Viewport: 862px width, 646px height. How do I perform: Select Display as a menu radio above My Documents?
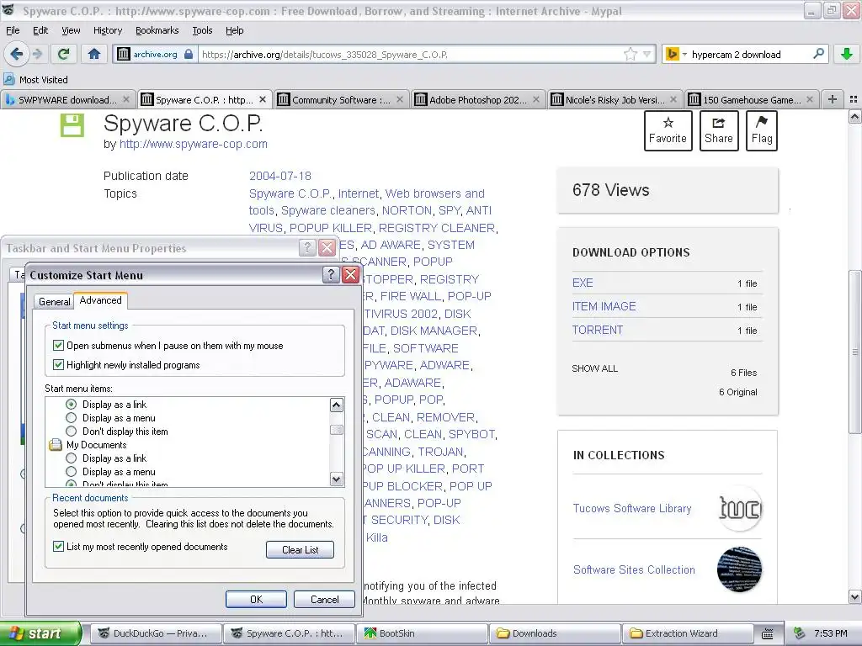click(71, 418)
